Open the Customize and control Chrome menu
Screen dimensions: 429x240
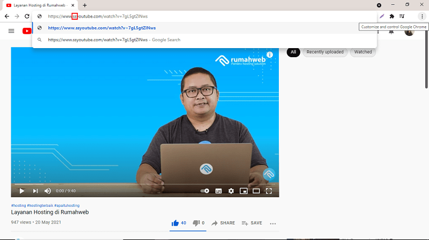click(x=422, y=17)
